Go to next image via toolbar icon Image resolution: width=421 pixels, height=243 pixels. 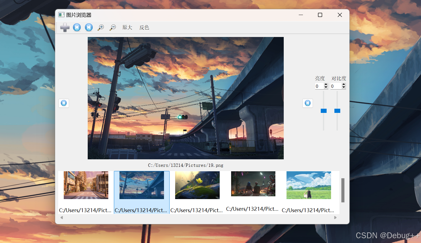point(89,27)
